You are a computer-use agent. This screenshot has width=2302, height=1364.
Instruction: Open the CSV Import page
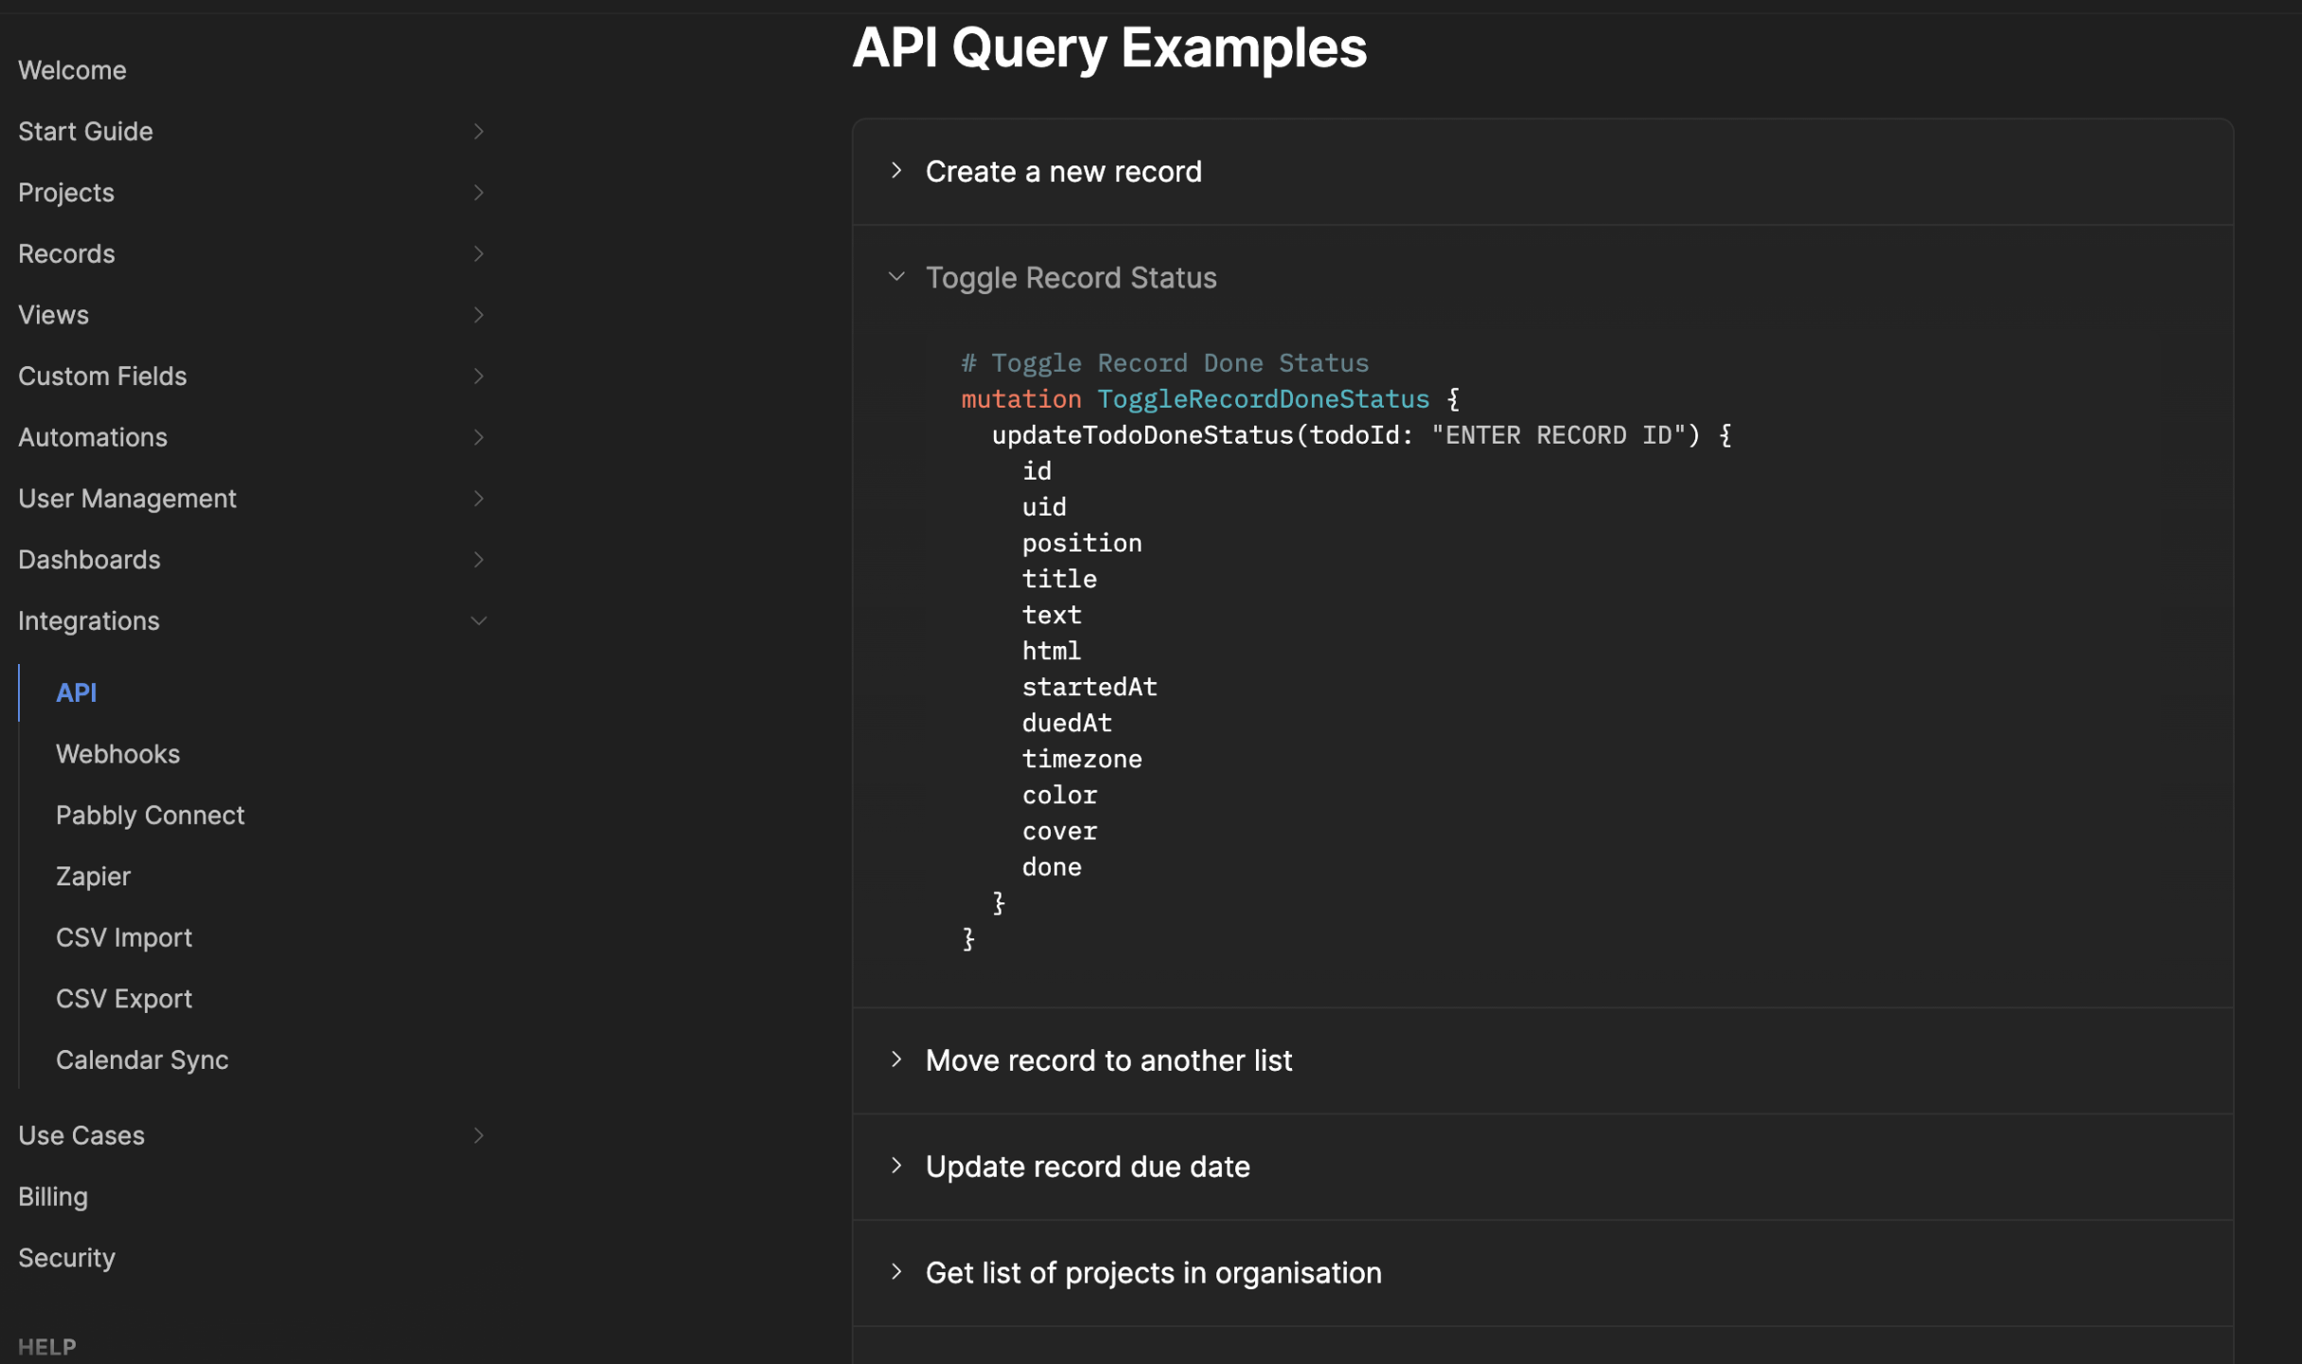pyautogui.click(x=123, y=937)
